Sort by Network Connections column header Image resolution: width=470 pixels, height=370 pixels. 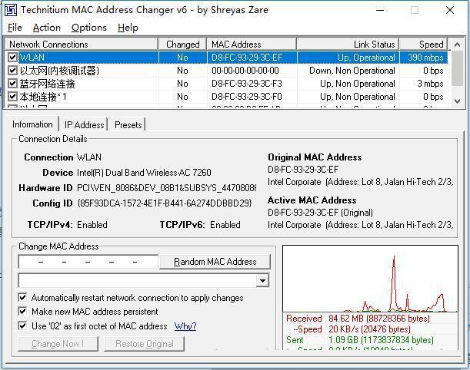(x=82, y=45)
